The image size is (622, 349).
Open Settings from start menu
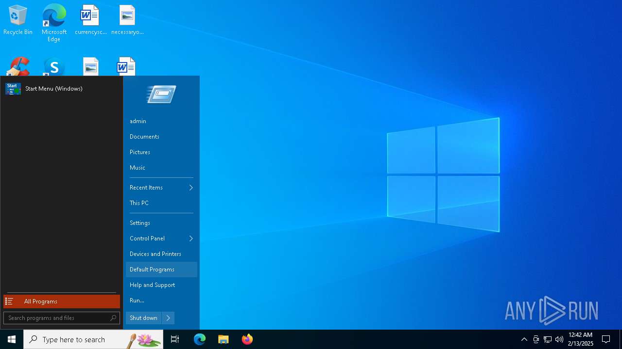click(161, 223)
